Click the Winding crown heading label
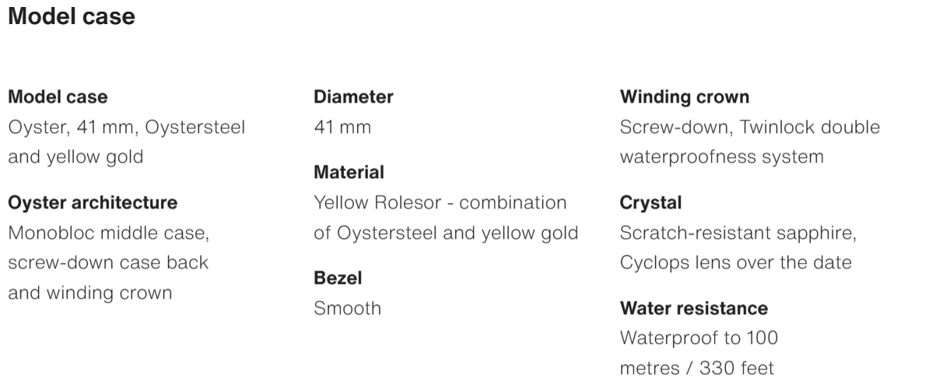The image size is (950, 378). [x=685, y=97]
